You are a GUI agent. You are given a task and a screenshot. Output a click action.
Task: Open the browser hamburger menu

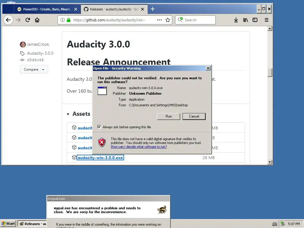point(266,20)
